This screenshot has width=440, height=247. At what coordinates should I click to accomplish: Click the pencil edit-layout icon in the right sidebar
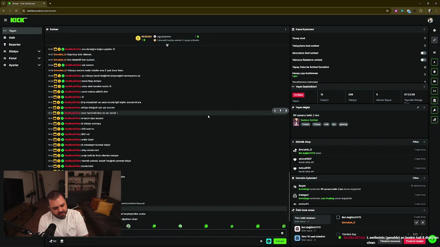coord(434,40)
